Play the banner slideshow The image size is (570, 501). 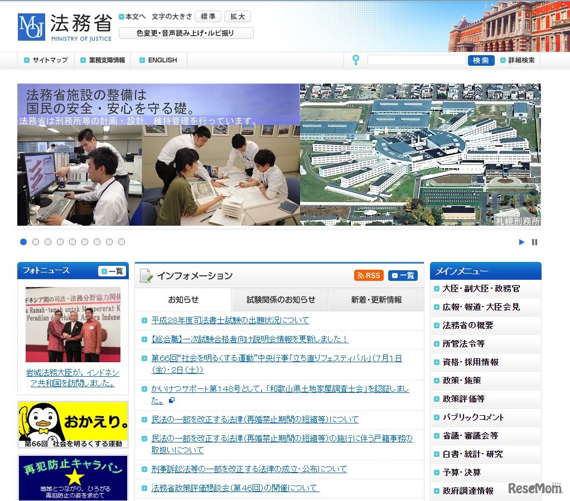point(521,242)
